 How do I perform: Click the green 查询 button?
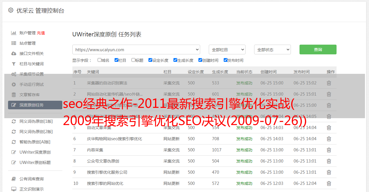318,50
